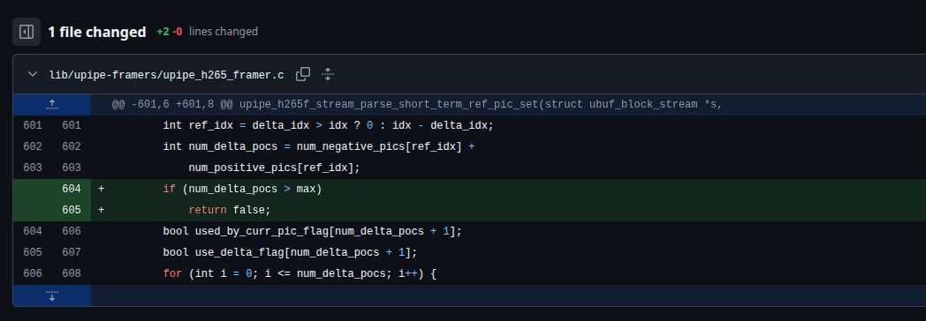Select the '1 file changed' heading
The image size is (926, 321).
(97, 32)
